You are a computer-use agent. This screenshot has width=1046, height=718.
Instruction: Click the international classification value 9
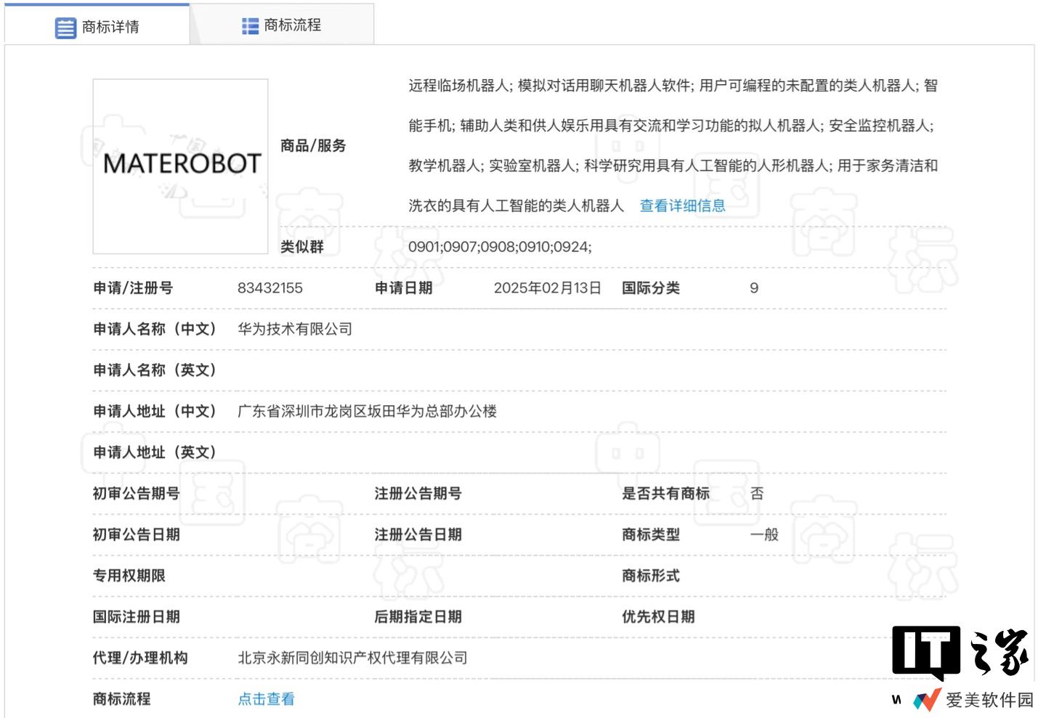coord(753,287)
